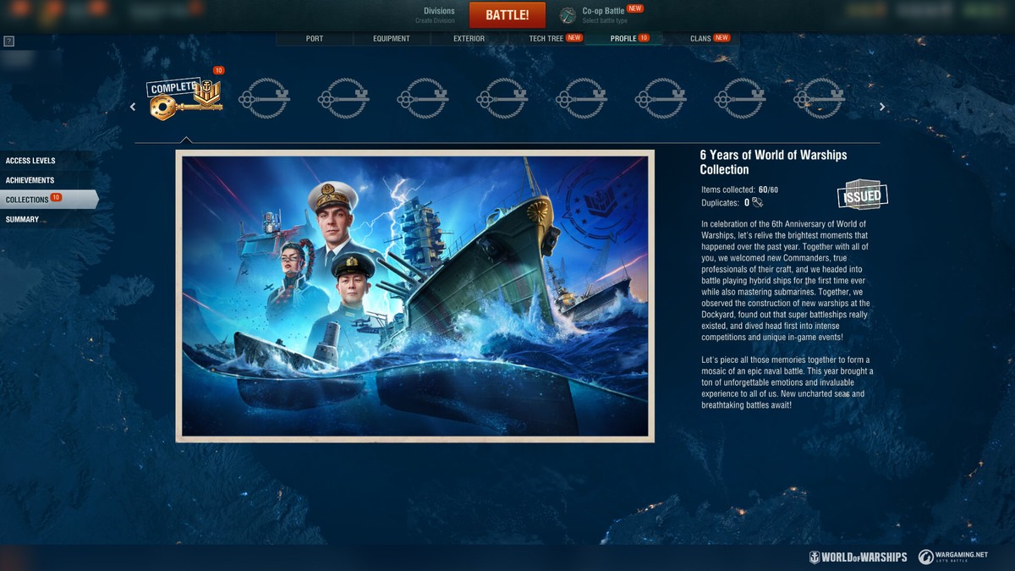The height and width of the screenshot is (571, 1015).
Task: Click the red BATTLE! button
Action: (507, 15)
